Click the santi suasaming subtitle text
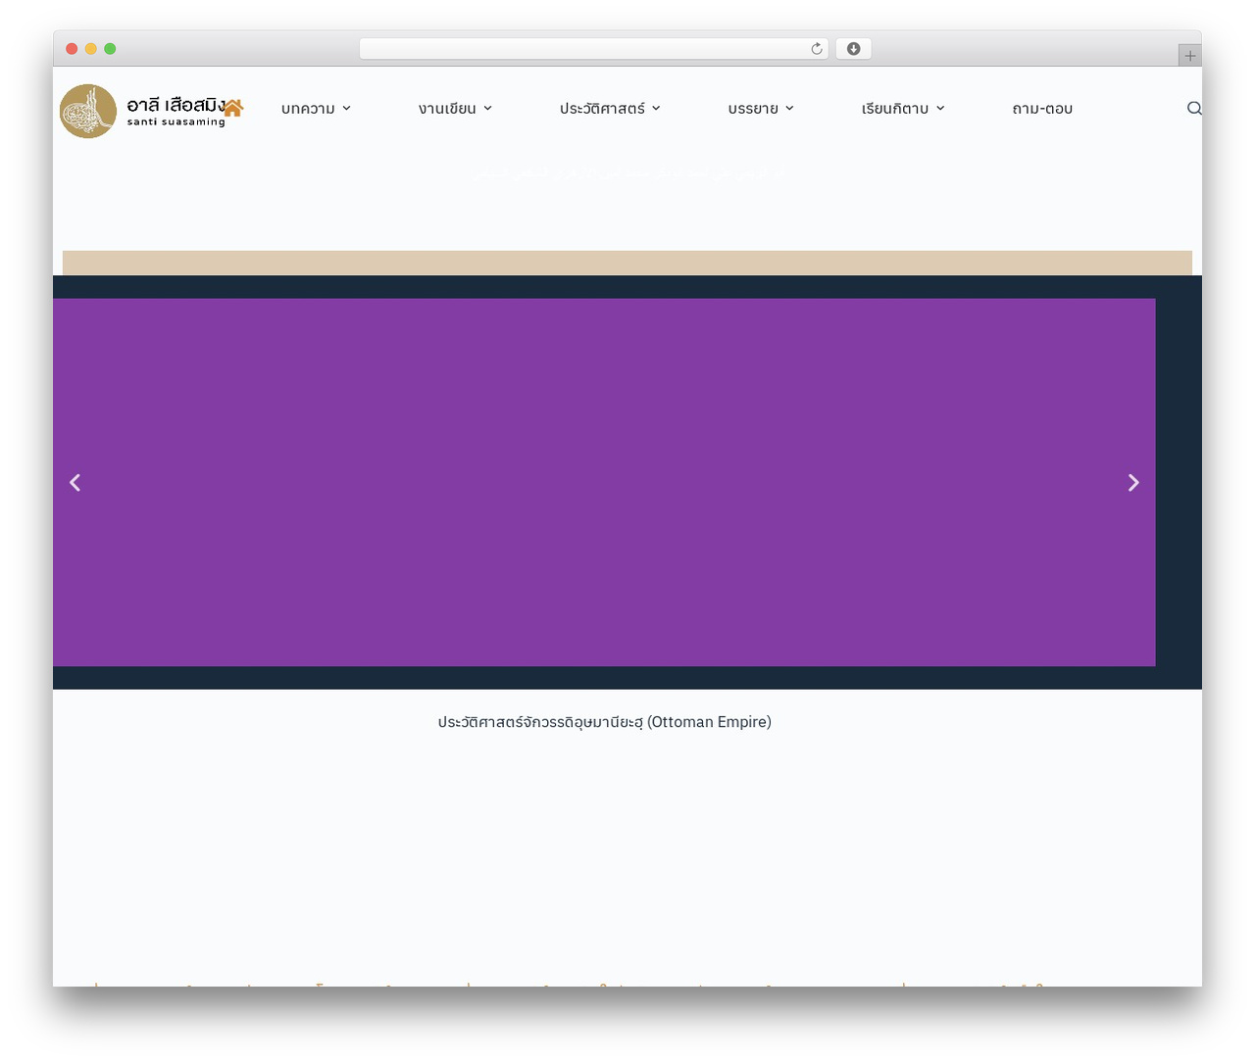1255x1062 pixels. 176,122
